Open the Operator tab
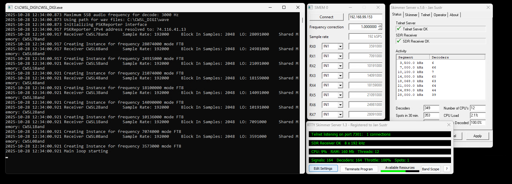 pyautogui.click(x=440, y=15)
